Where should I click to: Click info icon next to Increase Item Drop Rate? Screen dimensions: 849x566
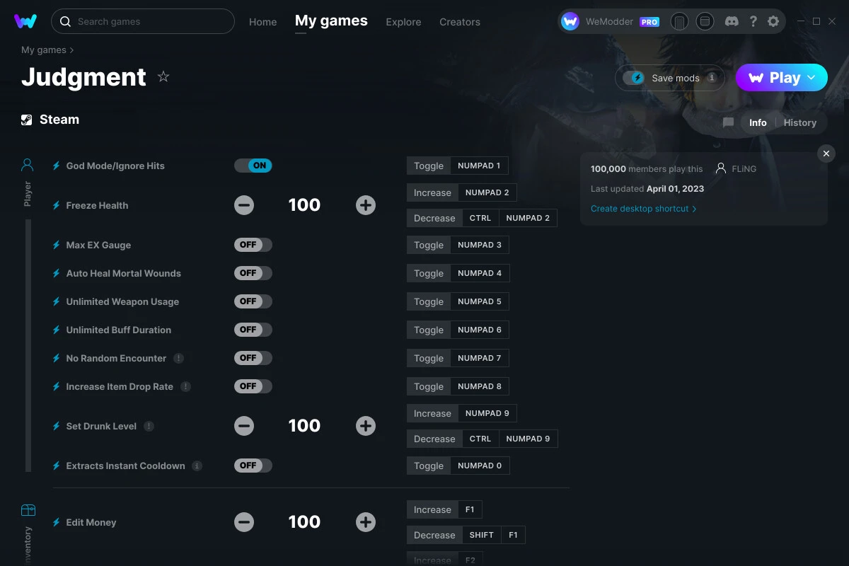[185, 386]
